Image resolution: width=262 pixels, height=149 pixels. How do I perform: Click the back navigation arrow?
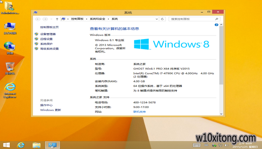pyautogui.click(x=38, y=19)
